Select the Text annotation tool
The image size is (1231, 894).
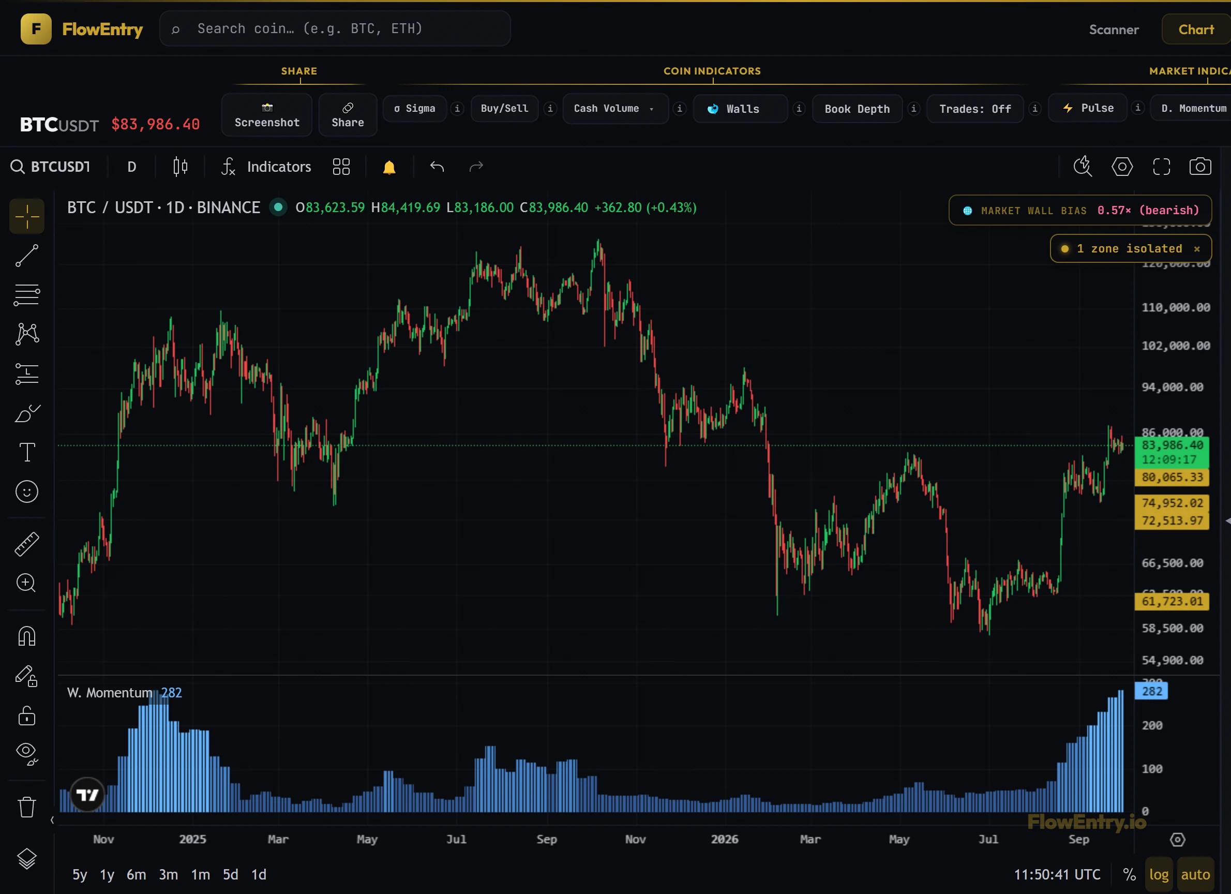click(x=26, y=452)
